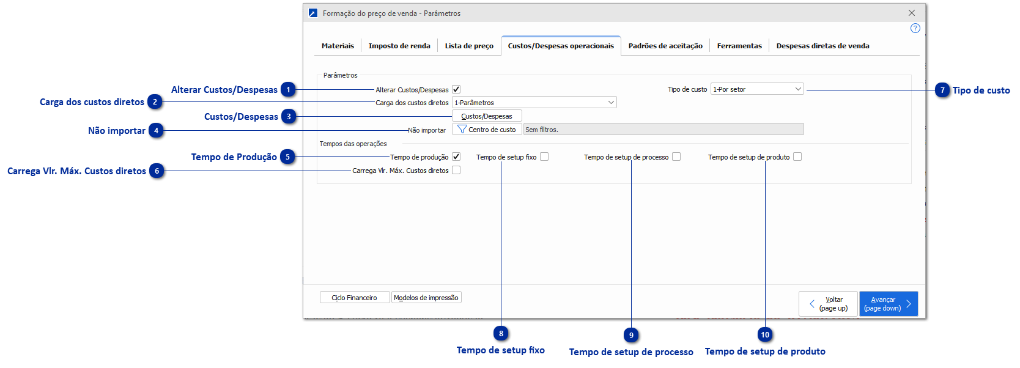Click the left chevron on Voltar
This screenshot has width=1020, height=368.
(x=812, y=304)
